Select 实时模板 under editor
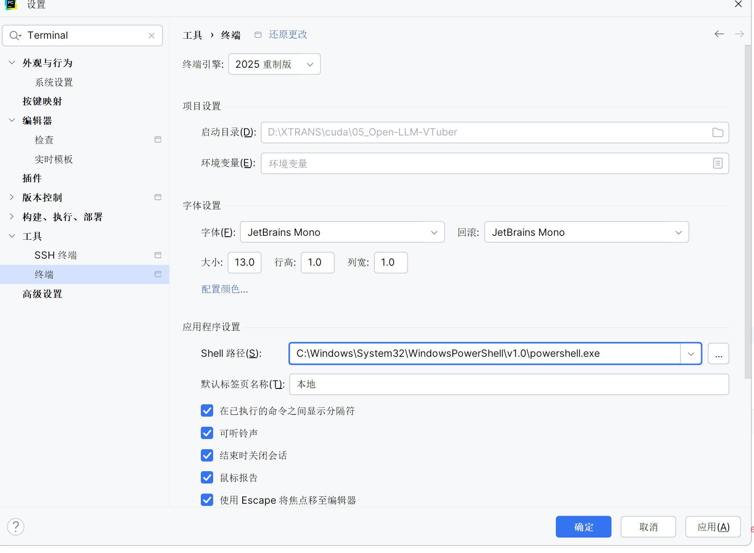The height and width of the screenshot is (553, 754). click(x=54, y=159)
